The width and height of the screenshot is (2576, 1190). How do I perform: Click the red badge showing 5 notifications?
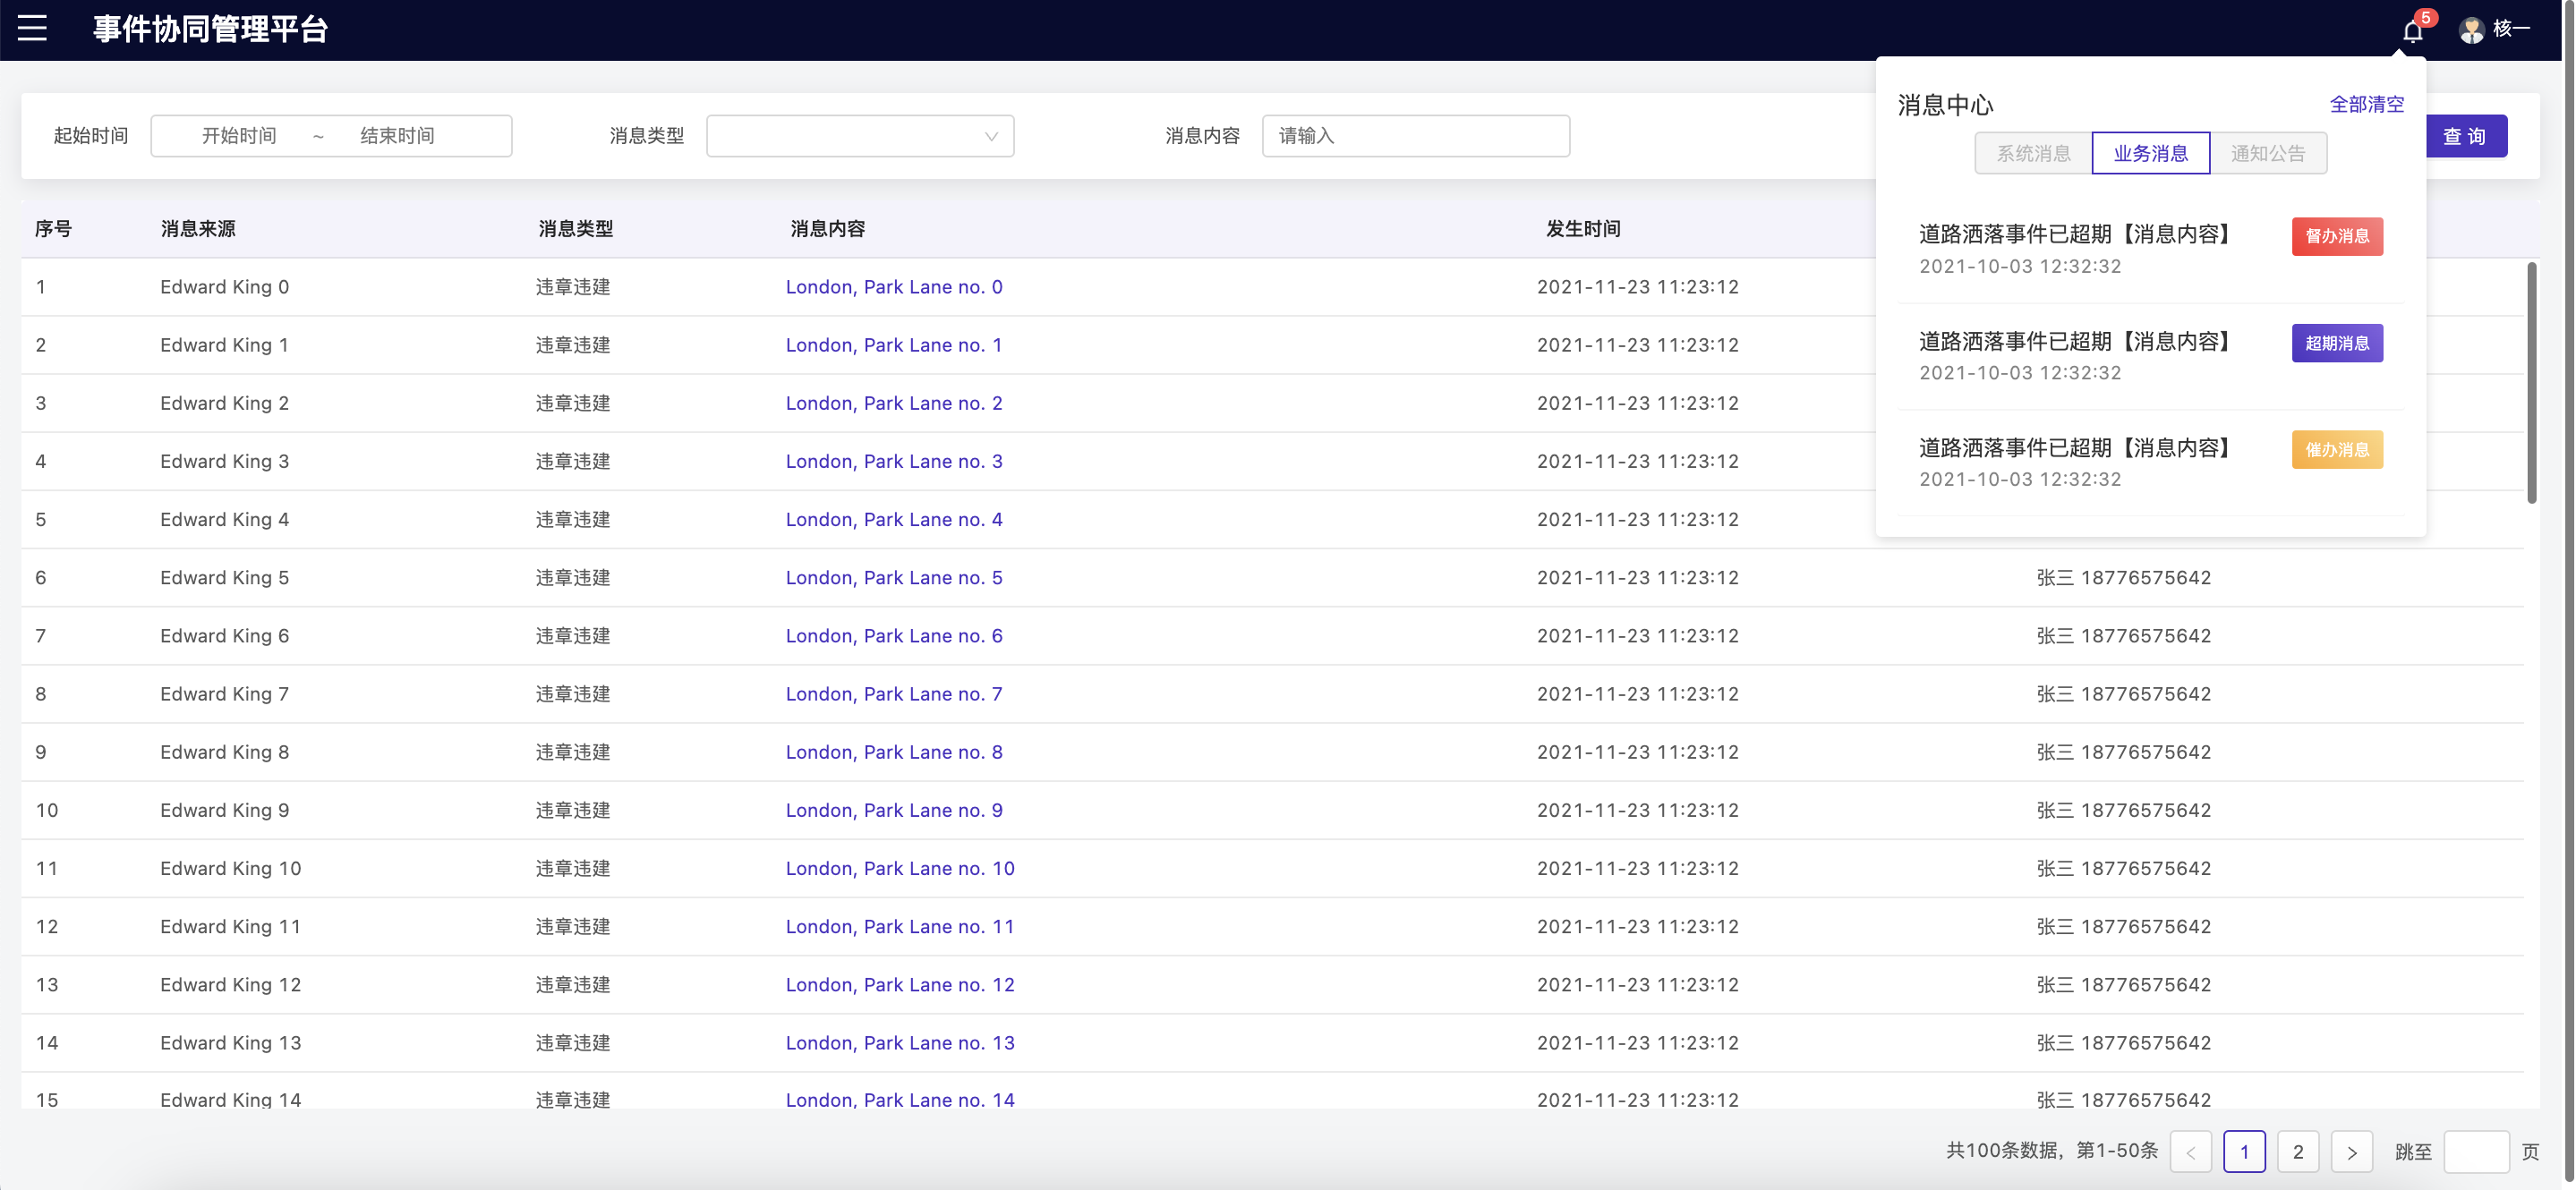coord(2425,18)
